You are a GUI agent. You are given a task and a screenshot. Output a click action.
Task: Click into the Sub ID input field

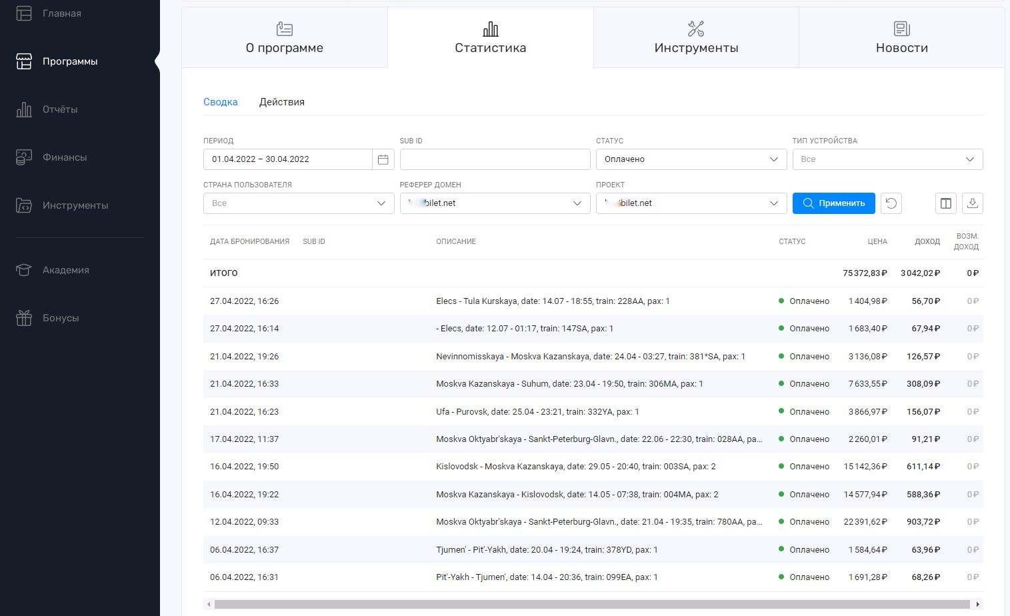pos(495,159)
